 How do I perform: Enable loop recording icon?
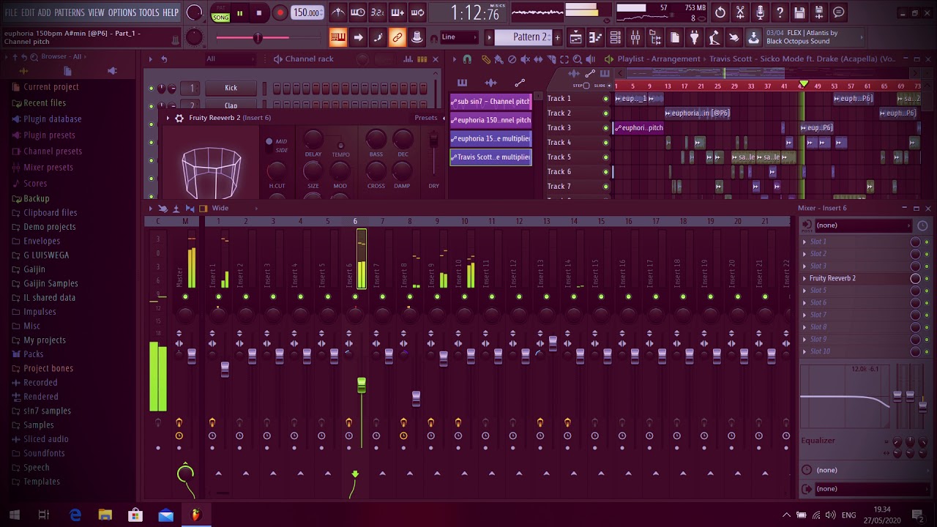click(x=417, y=12)
